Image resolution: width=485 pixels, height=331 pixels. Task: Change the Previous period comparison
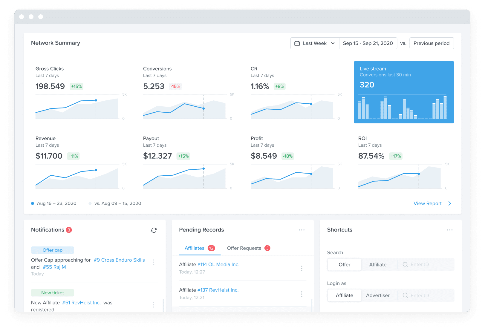tap(432, 43)
